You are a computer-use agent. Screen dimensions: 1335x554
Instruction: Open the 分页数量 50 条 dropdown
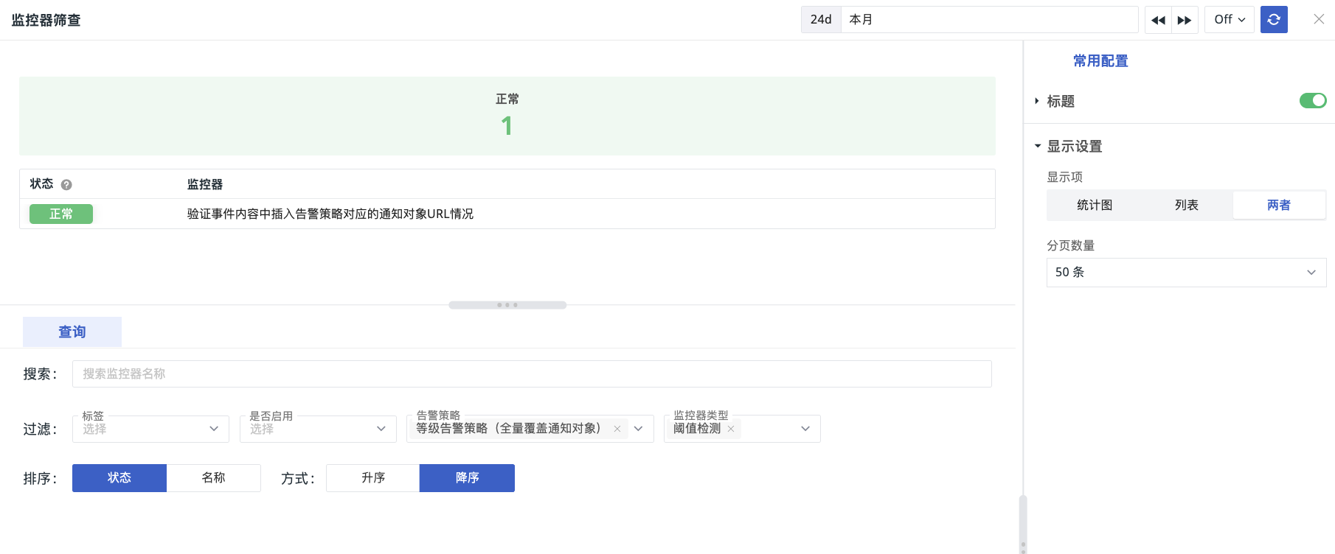[x=1186, y=273]
